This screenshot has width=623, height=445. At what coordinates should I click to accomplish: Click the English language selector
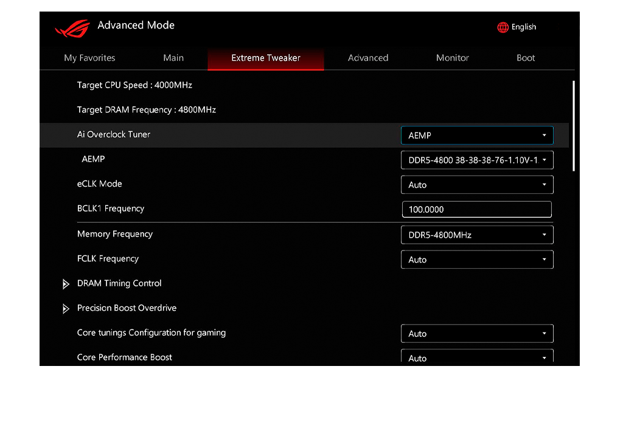coord(523,27)
